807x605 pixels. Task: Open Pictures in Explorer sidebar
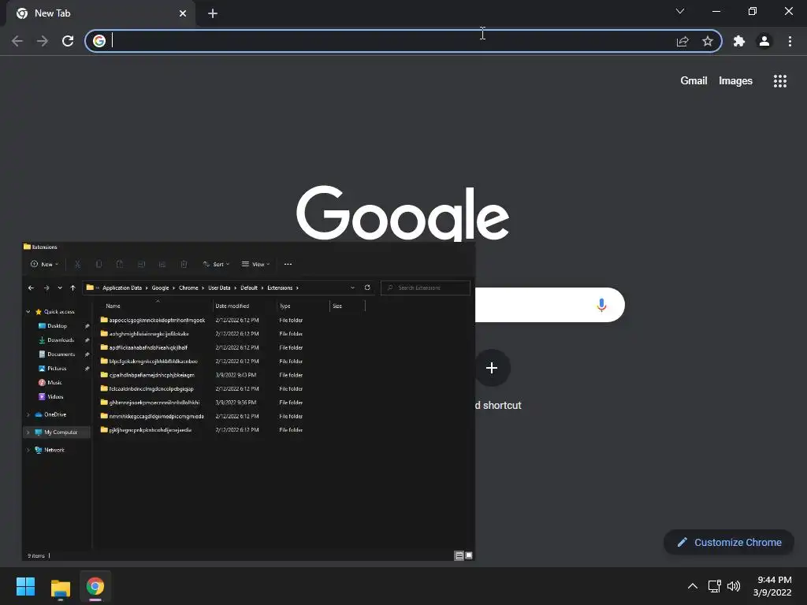click(x=57, y=369)
